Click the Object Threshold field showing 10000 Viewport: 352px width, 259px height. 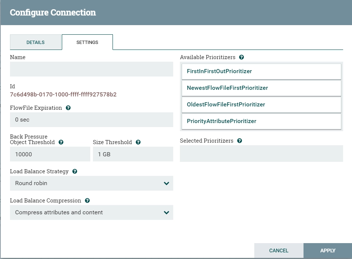tap(50, 154)
